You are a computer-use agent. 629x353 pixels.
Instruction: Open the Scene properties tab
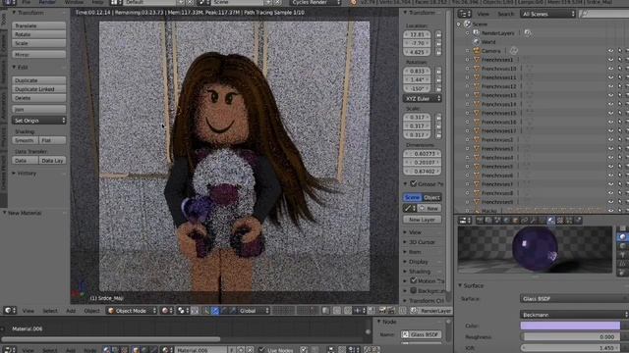click(497, 220)
